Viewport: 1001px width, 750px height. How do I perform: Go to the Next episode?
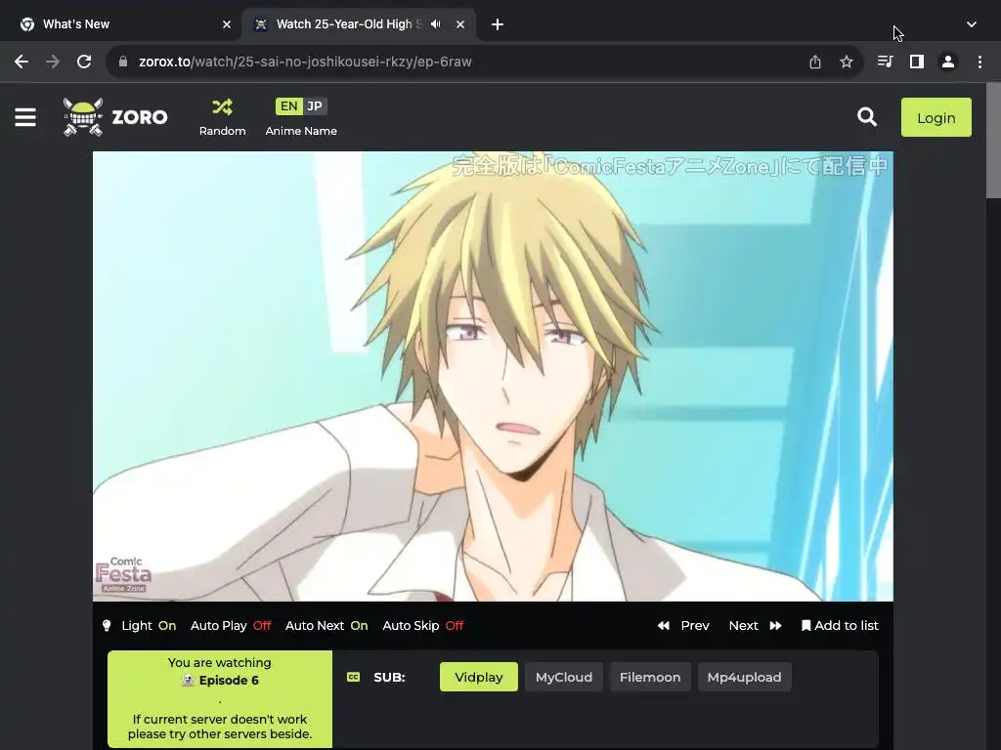[x=756, y=626]
